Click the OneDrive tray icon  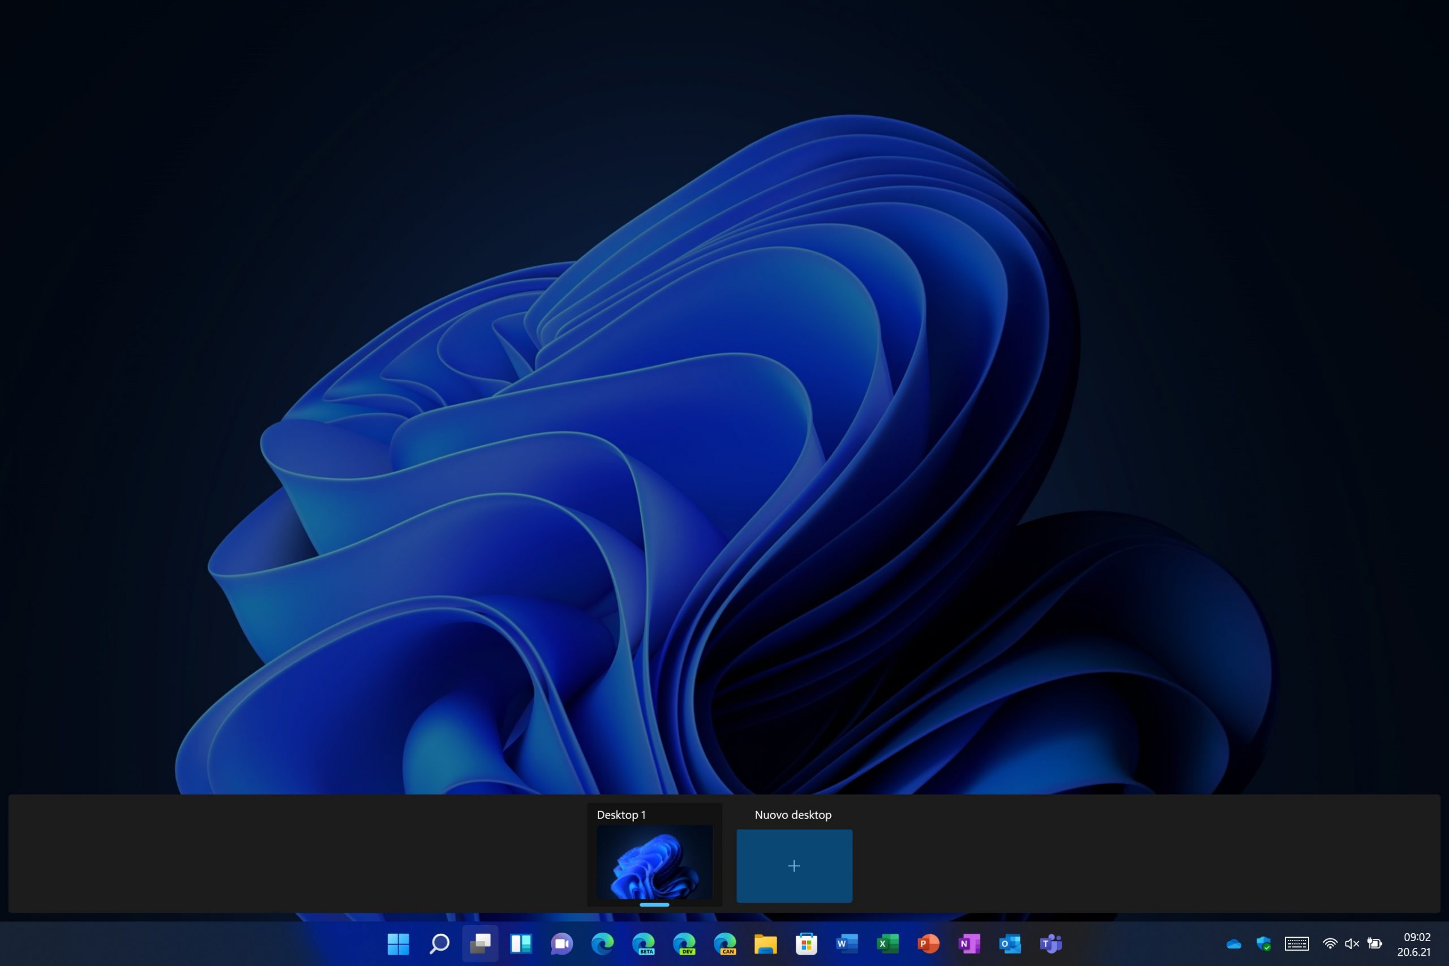pyautogui.click(x=1233, y=944)
